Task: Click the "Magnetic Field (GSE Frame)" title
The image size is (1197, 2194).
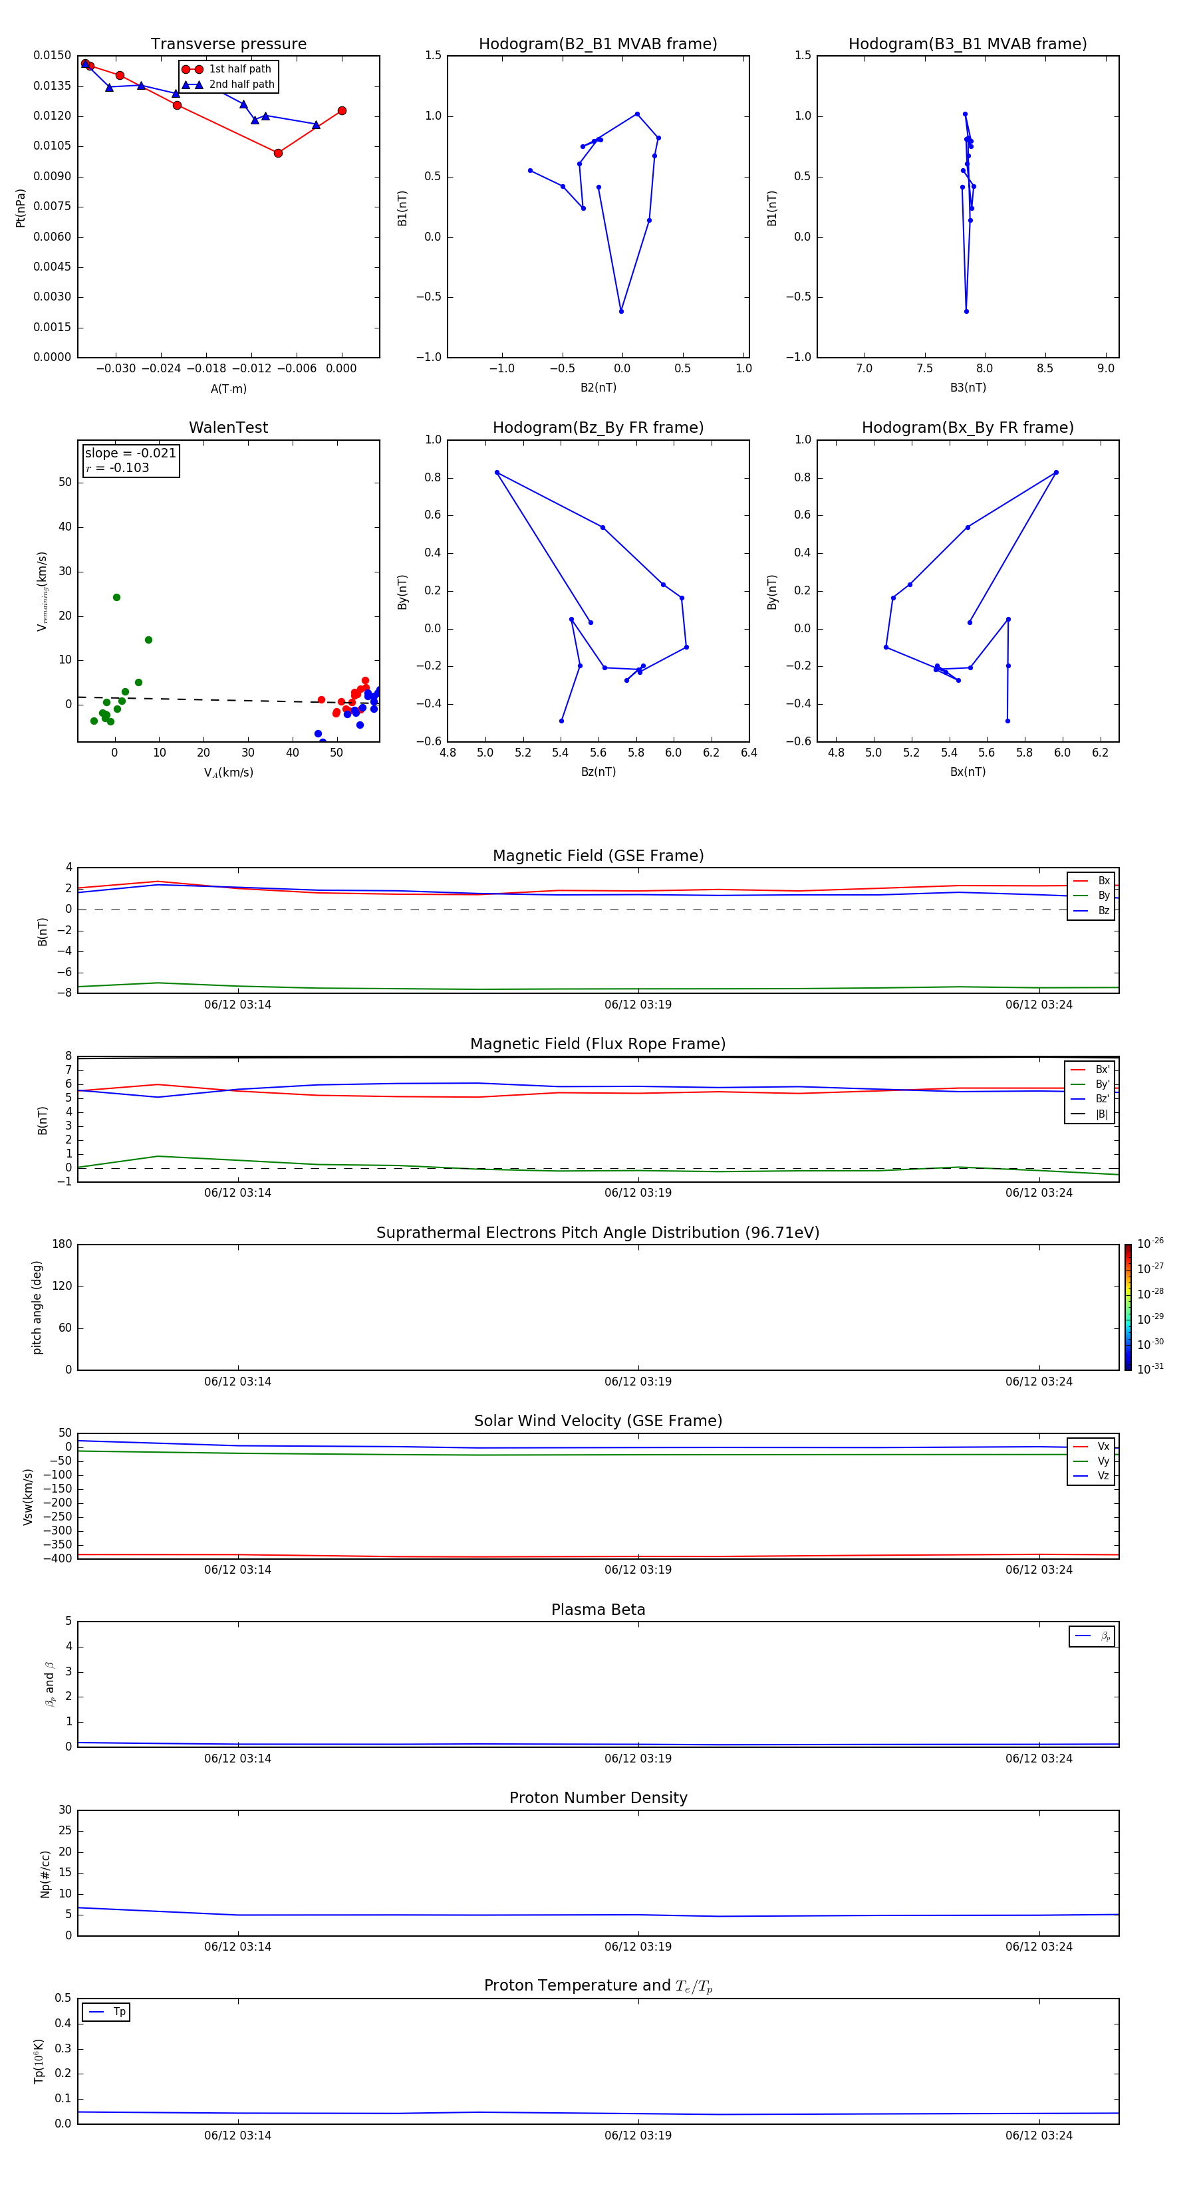Action: coord(598,856)
